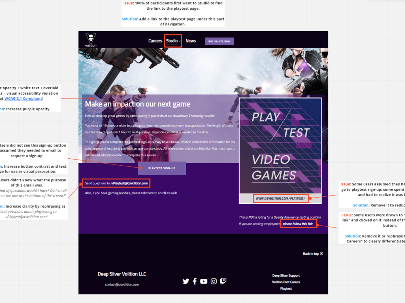The image size is (405, 303).
Task: Click the Back to top link
Action: click(313, 254)
